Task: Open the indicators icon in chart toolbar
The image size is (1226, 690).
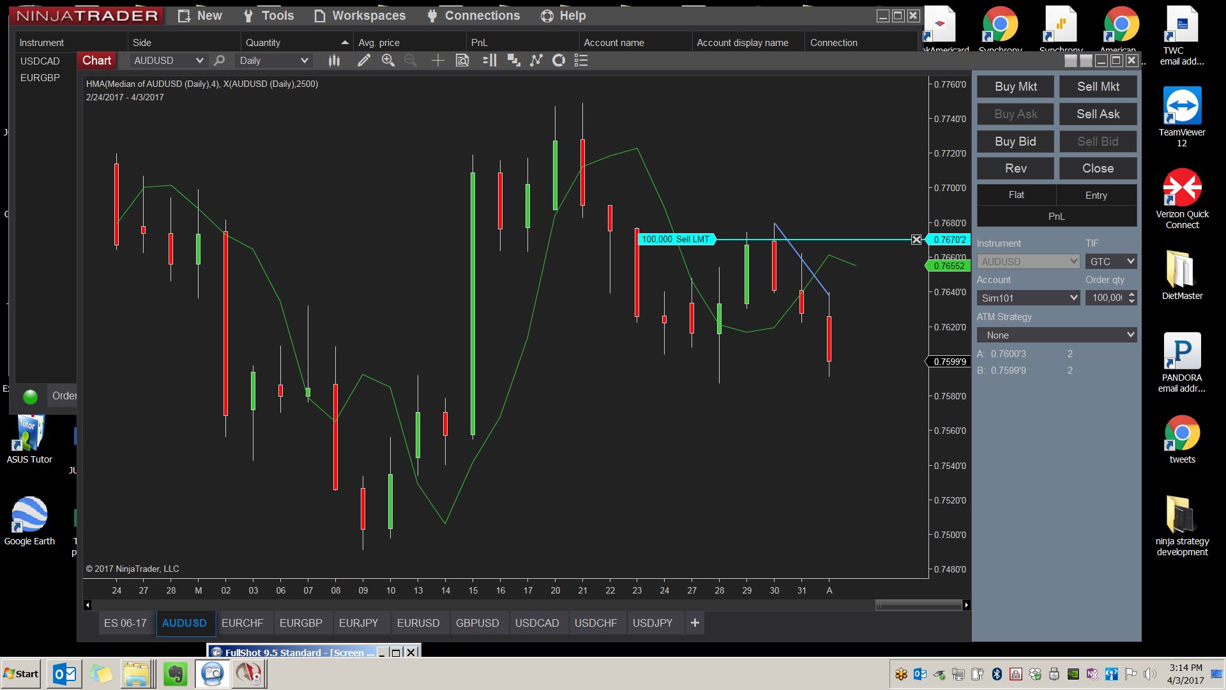Action: pos(536,60)
